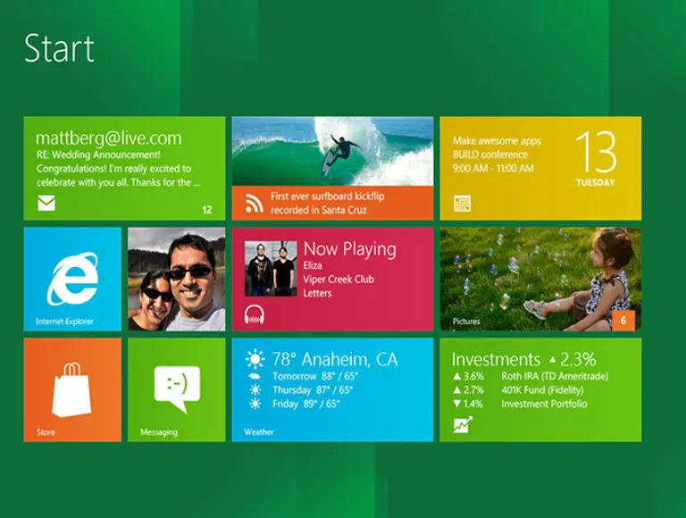Open the surfer news image

click(332, 151)
